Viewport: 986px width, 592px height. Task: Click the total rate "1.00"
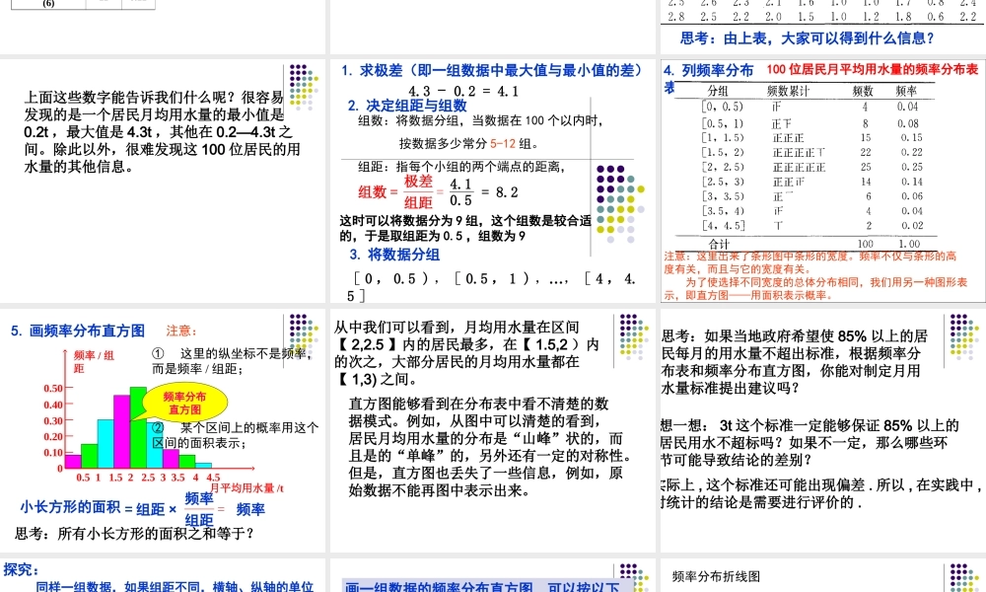point(909,244)
